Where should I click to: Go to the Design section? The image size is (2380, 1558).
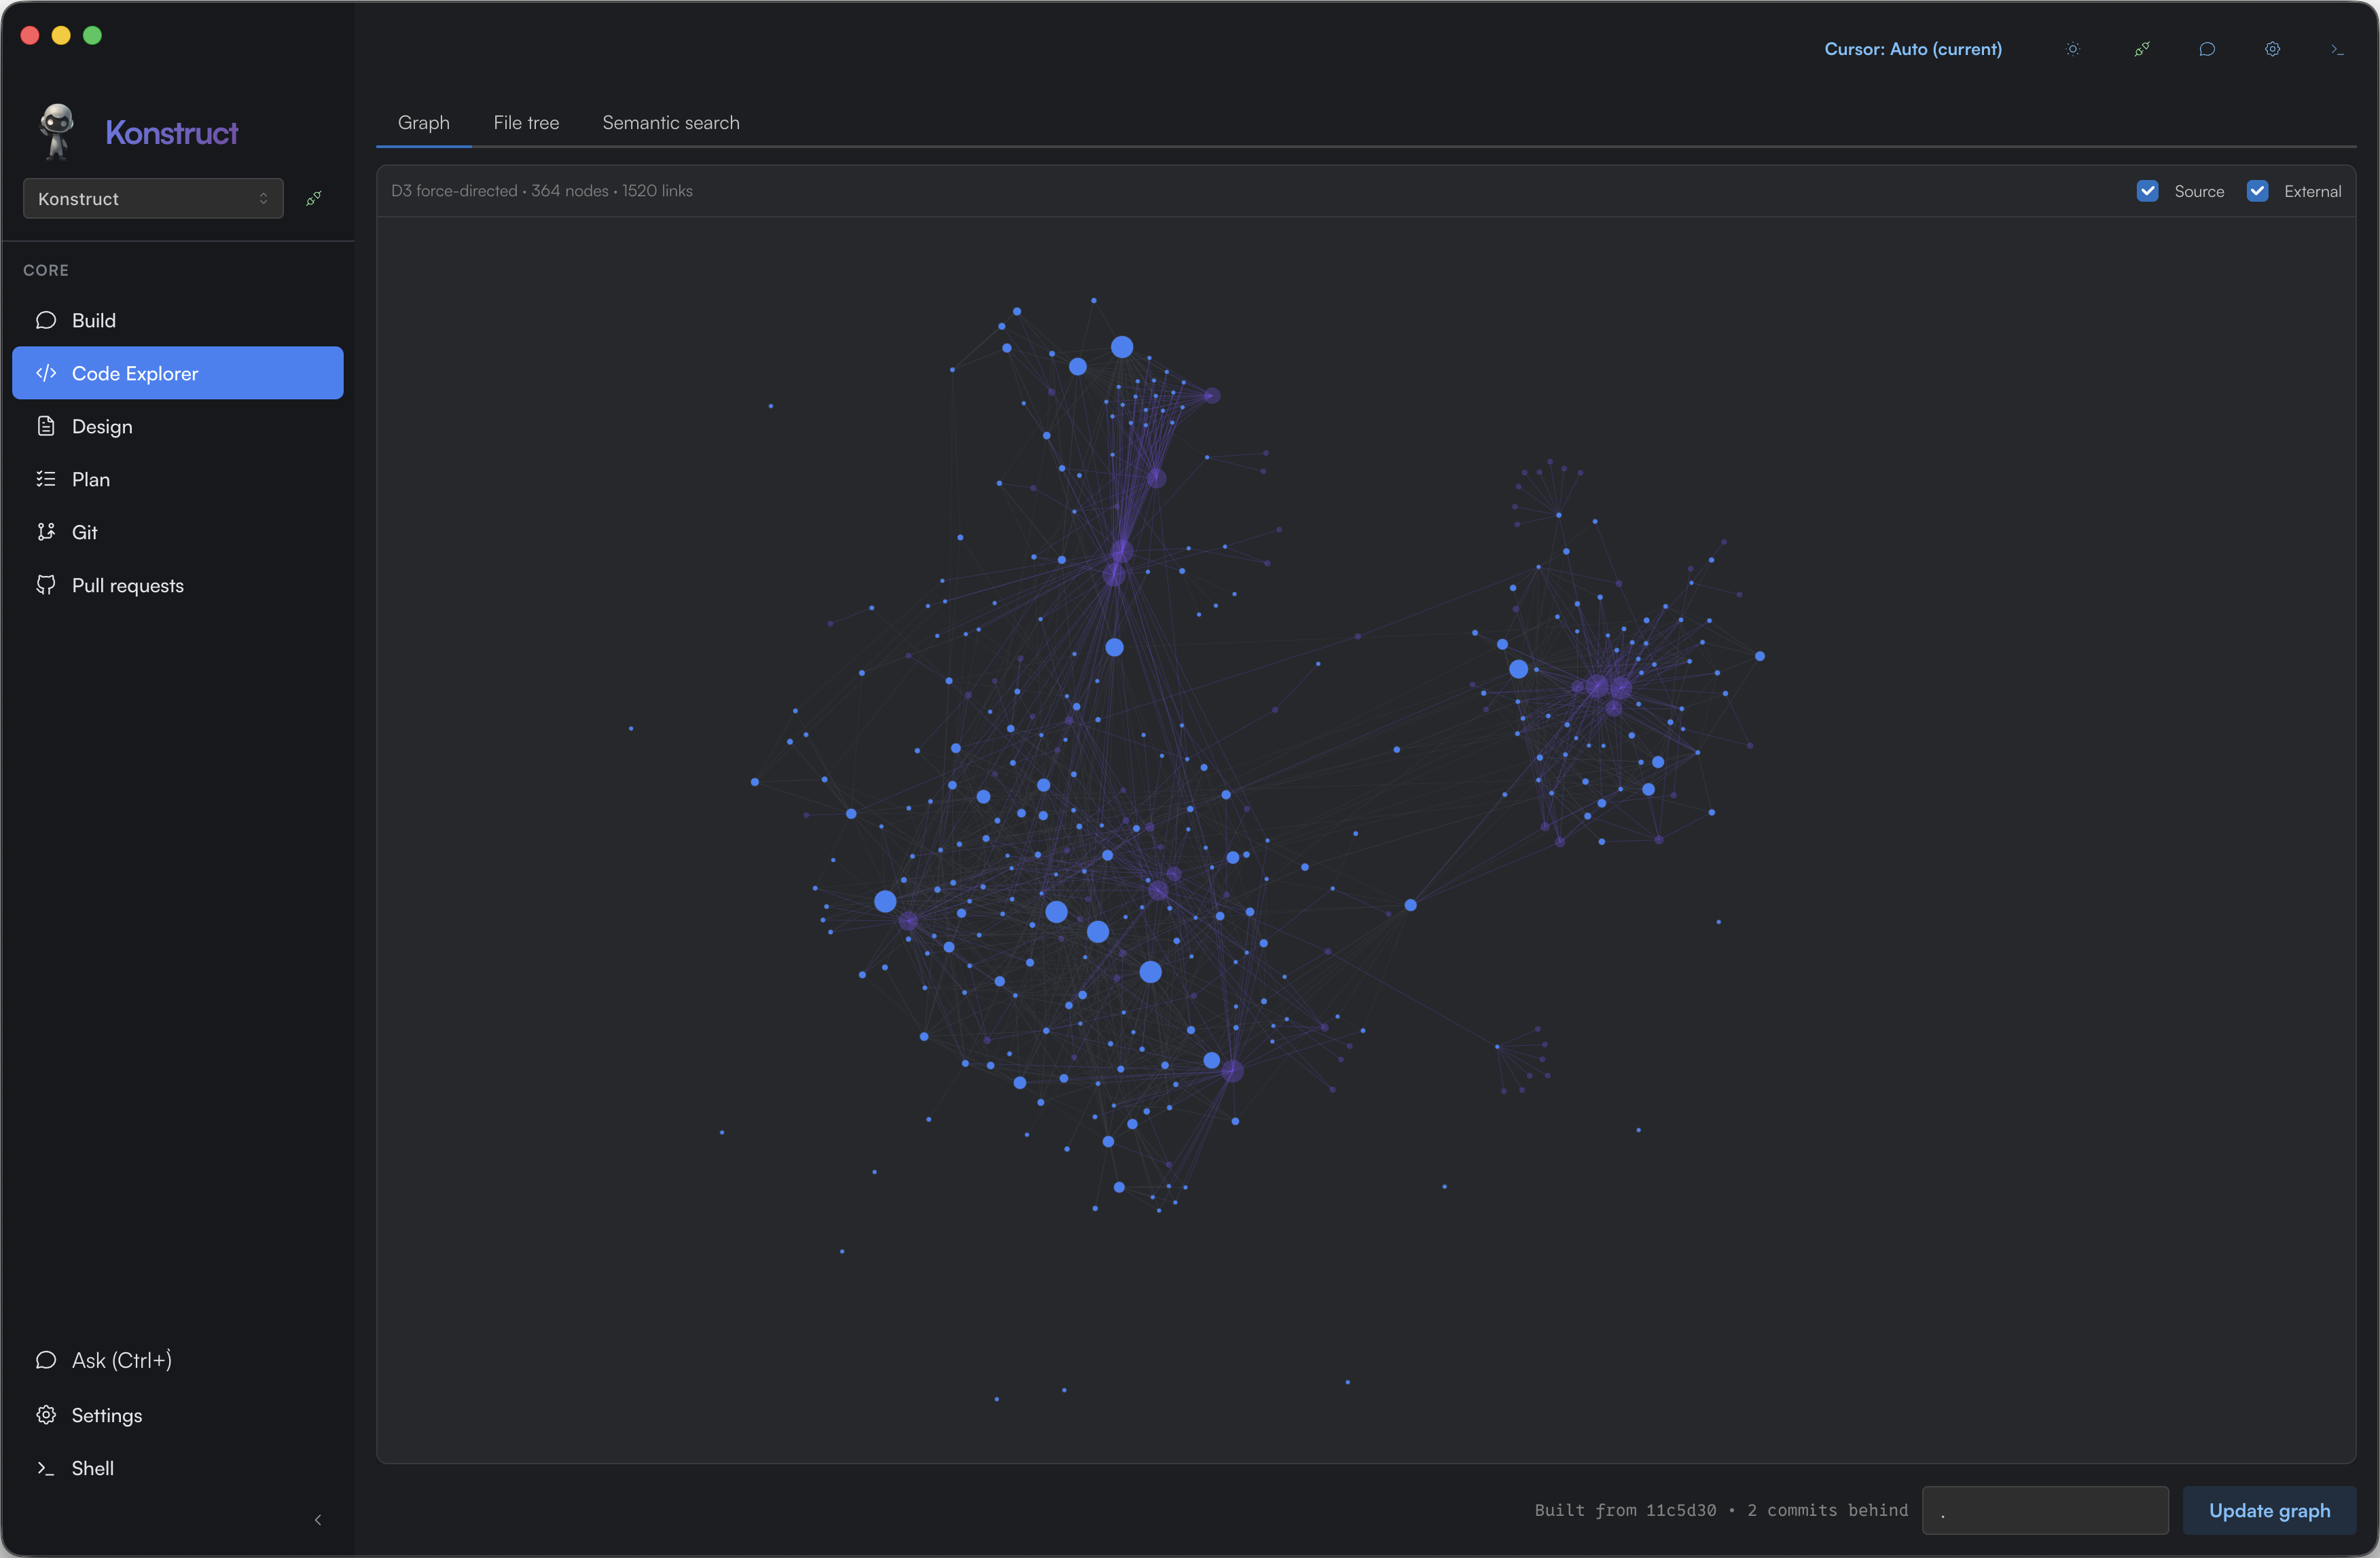coord(101,426)
